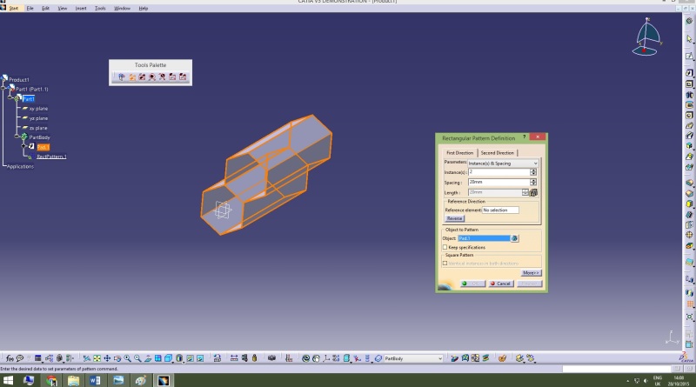Click the Axis System icon

pyautogui.click(x=326, y=358)
